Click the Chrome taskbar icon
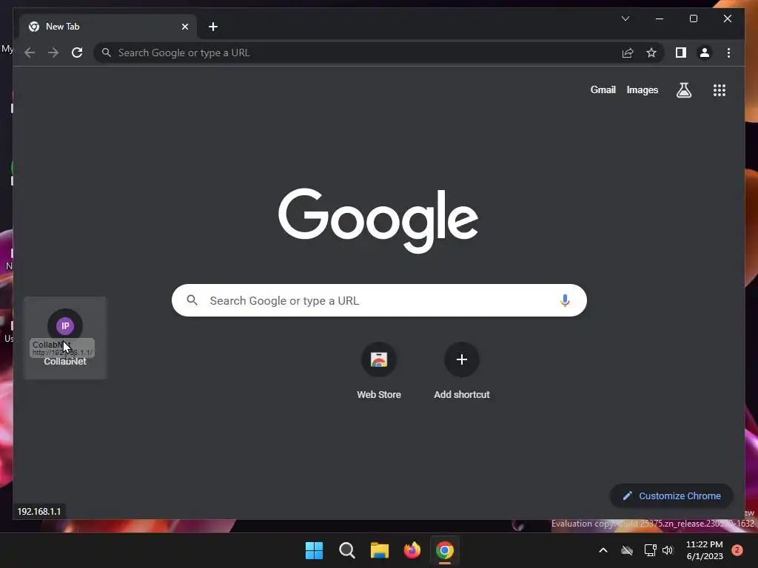 (445, 550)
